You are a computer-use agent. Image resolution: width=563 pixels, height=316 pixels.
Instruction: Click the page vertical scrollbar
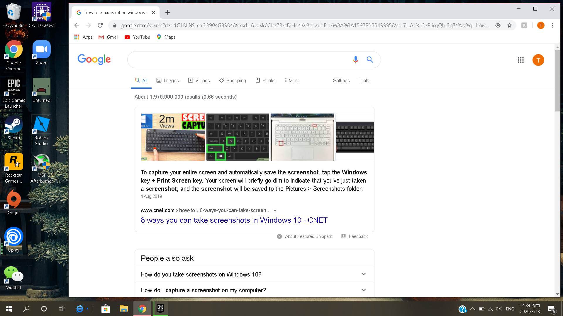click(x=557, y=81)
